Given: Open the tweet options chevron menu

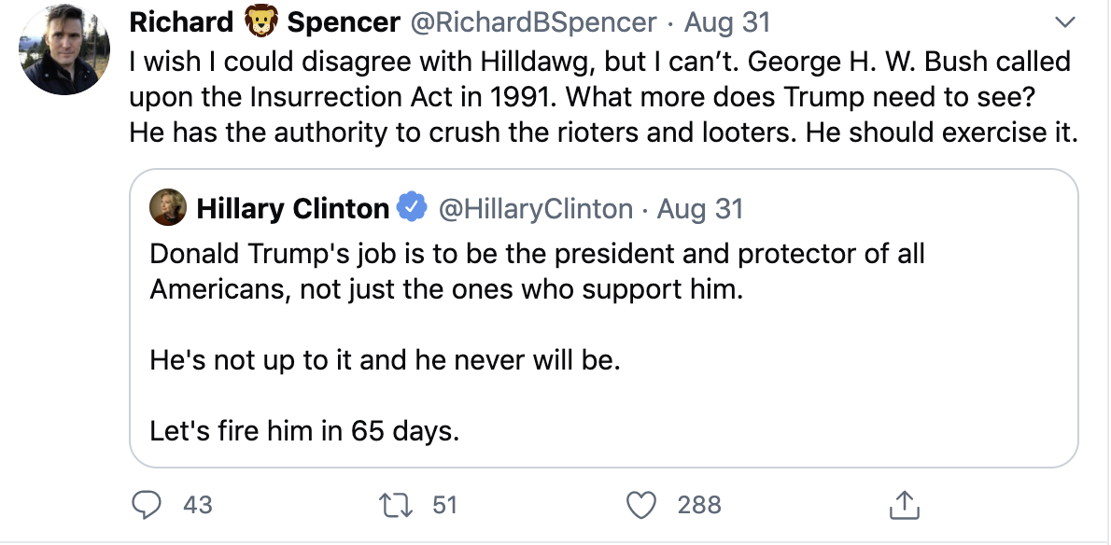Looking at the screenshot, I should (x=1064, y=21).
